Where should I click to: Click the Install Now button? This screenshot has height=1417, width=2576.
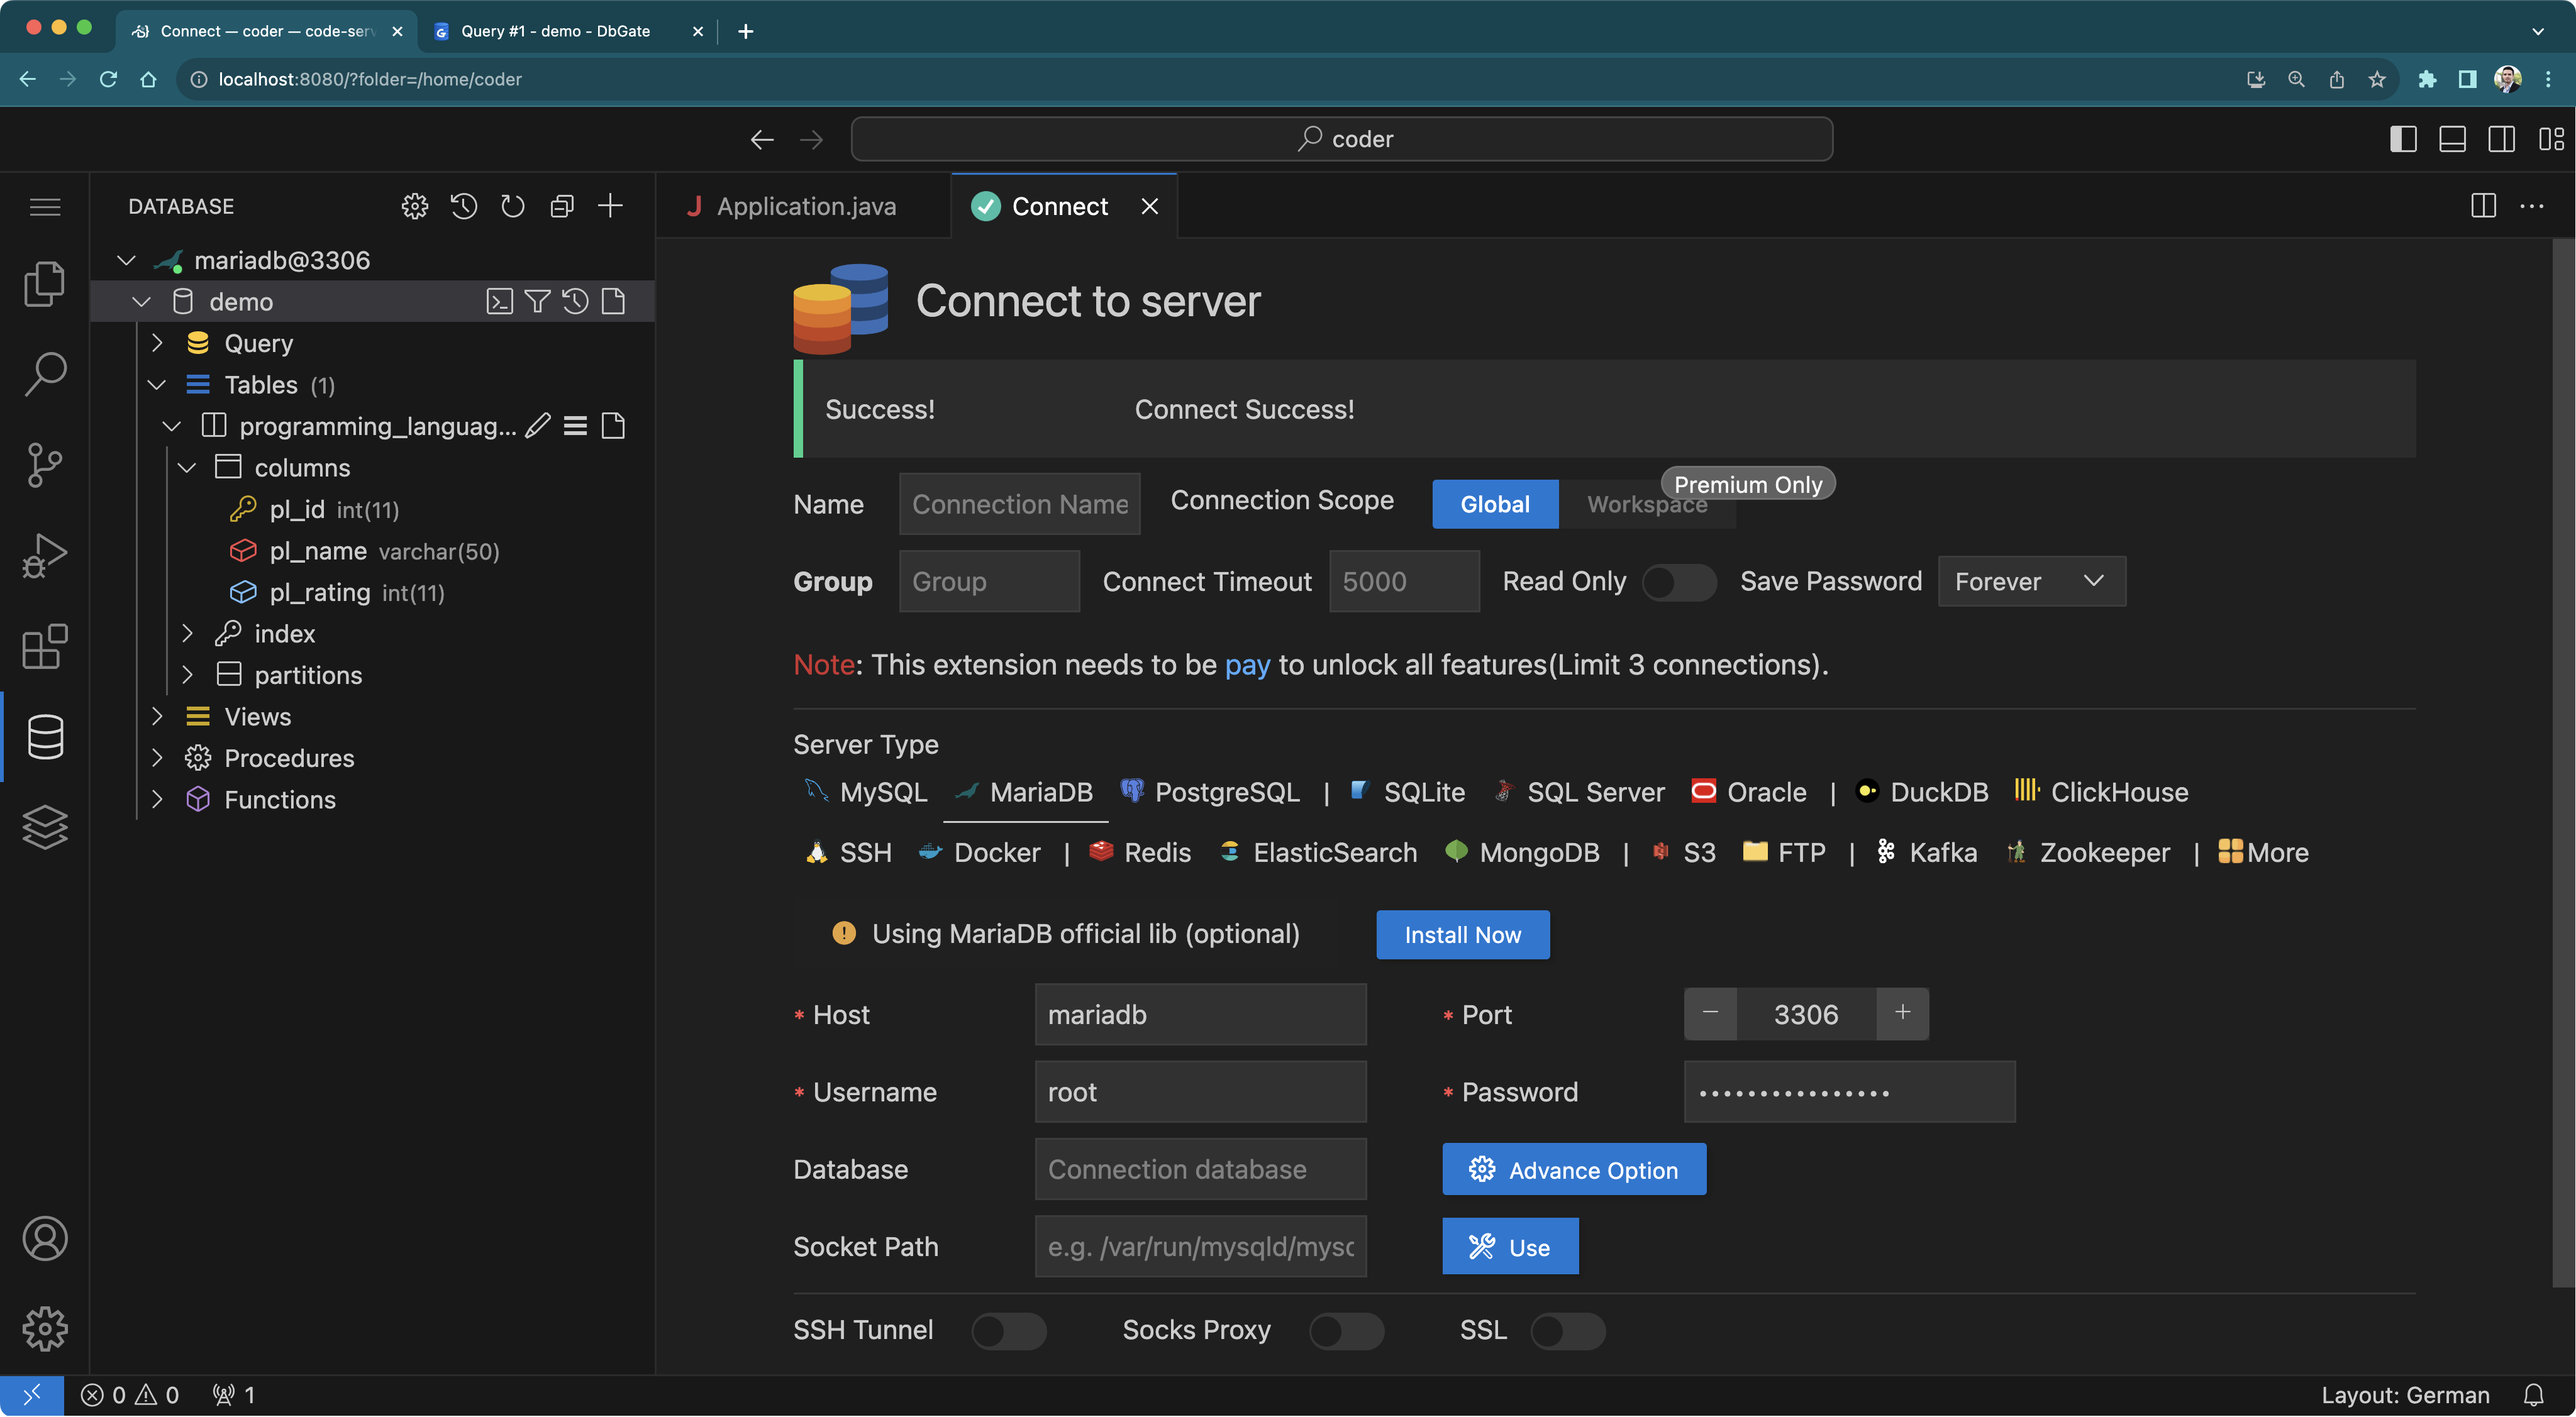pyautogui.click(x=1461, y=934)
